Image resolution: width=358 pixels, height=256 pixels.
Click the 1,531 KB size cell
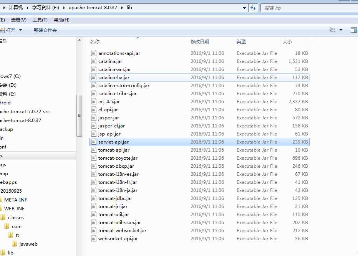click(x=298, y=61)
